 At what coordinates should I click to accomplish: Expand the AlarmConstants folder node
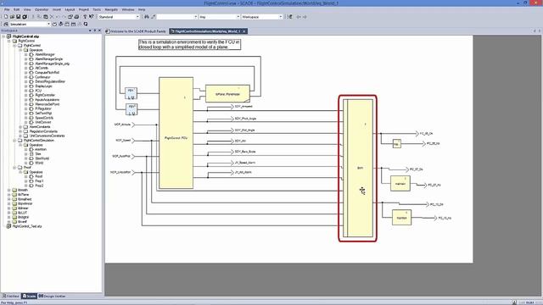point(20,127)
